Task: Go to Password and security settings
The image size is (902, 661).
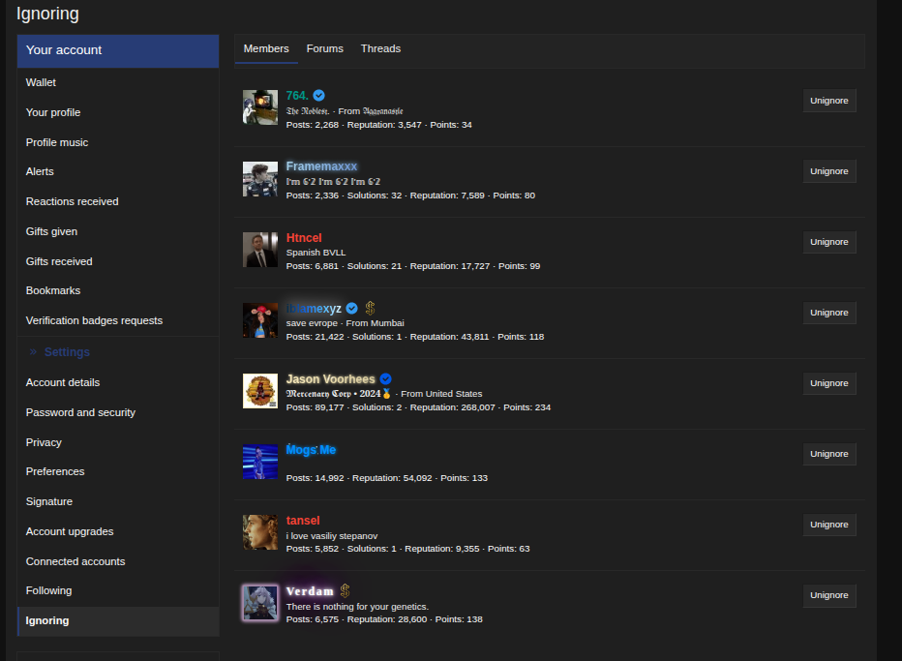Action: point(80,412)
